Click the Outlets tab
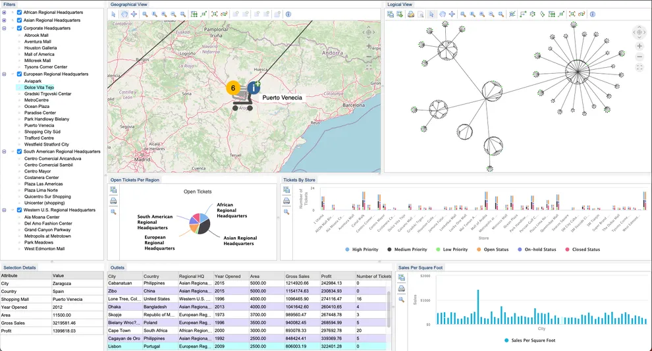This screenshot has height=351, width=652. [x=118, y=267]
